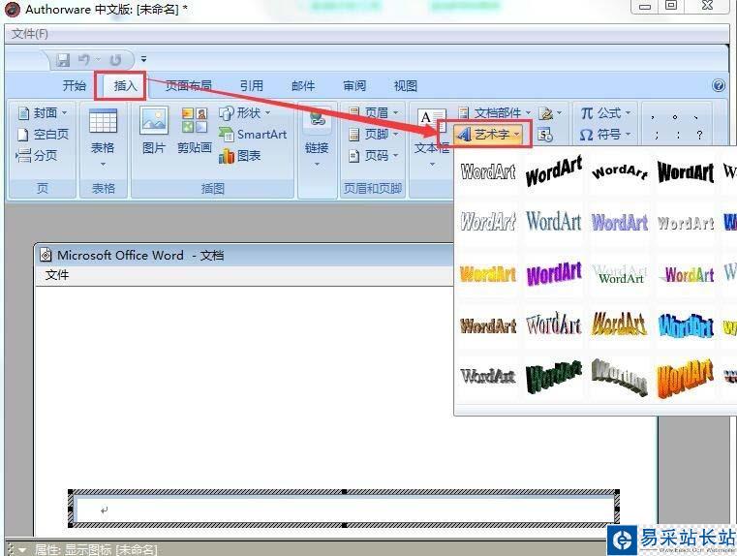The height and width of the screenshot is (556, 737).
Task: Open the 文档部件 quick parts dropdown
Action: click(x=495, y=112)
